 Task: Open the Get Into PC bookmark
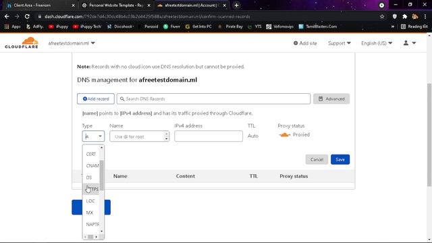coord(198,26)
